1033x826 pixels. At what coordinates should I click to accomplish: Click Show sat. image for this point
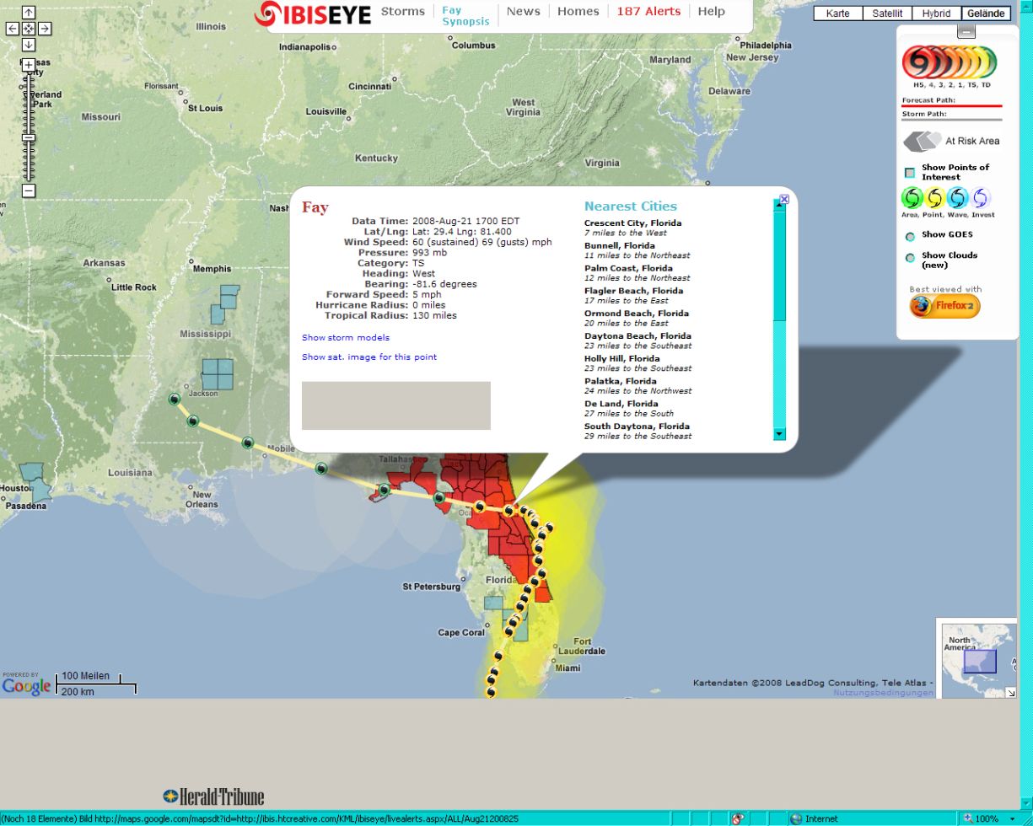point(369,357)
